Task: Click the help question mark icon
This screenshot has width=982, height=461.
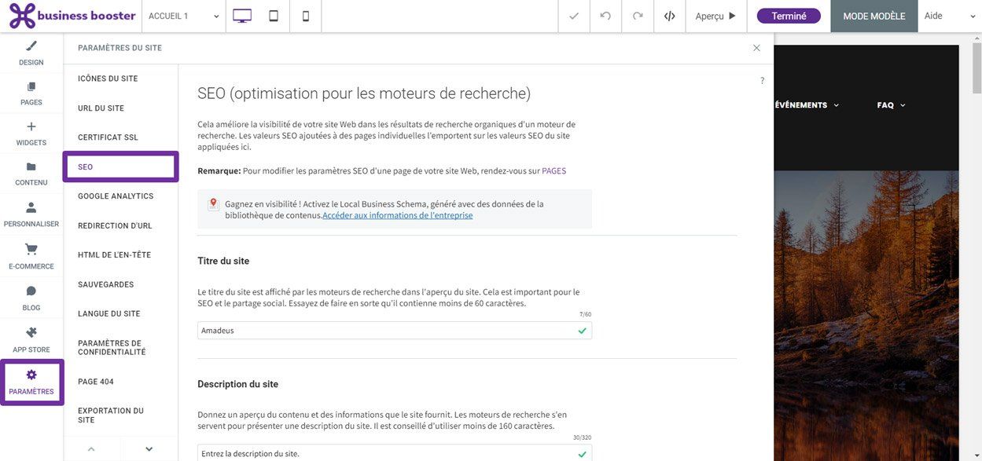Action: click(x=762, y=80)
